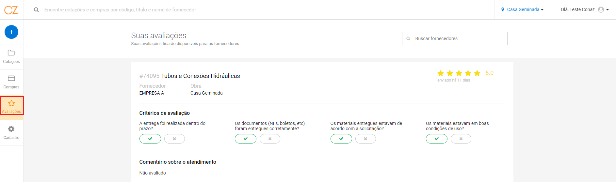Mark materials in good condition as no
Image resolution: width=616 pixels, height=182 pixels.
[461, 139]
